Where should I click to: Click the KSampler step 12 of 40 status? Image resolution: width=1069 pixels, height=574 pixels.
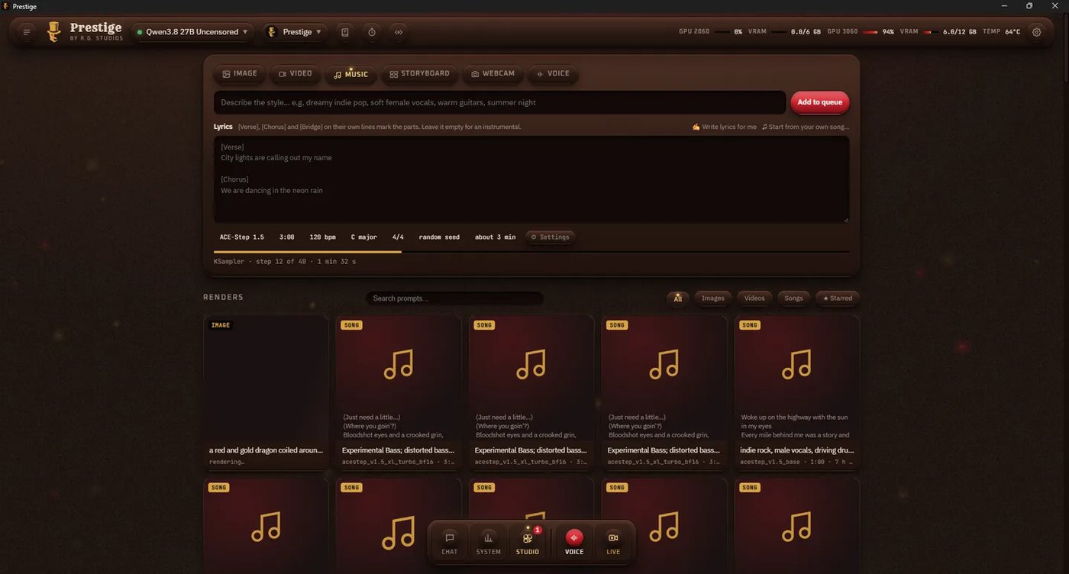(285, 262)
